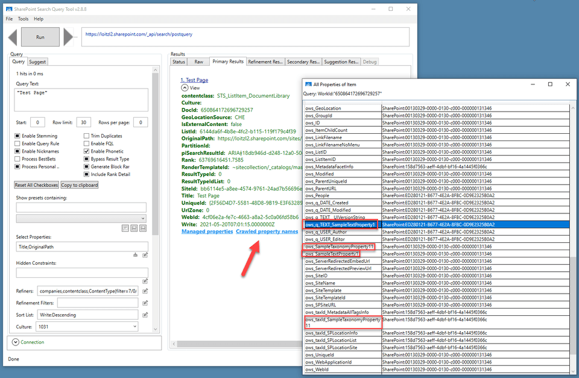Viewport: 579px width, 378px height.
Task: Open the Tools menu
Action: (23, 19)
